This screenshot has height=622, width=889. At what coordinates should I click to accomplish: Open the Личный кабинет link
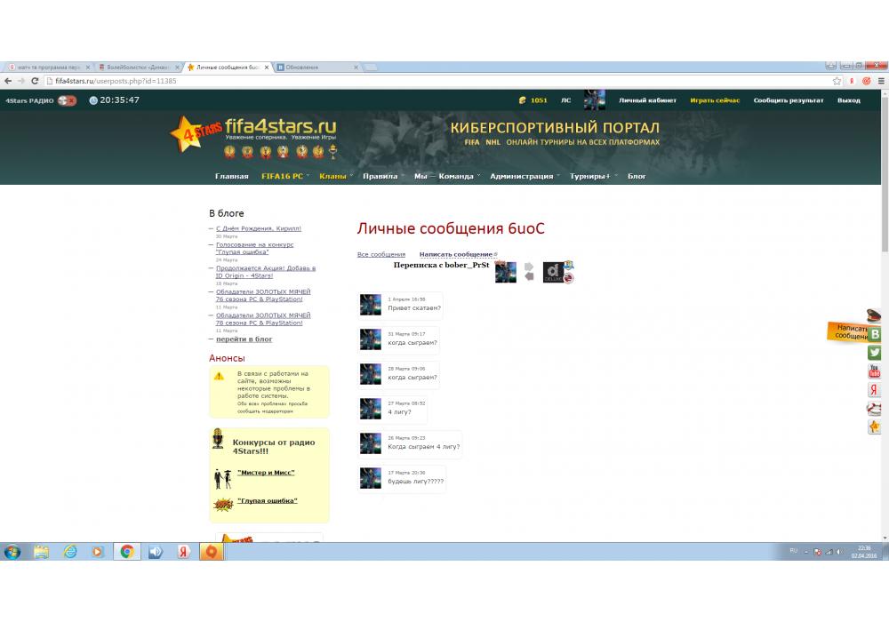tap(647, 100)
